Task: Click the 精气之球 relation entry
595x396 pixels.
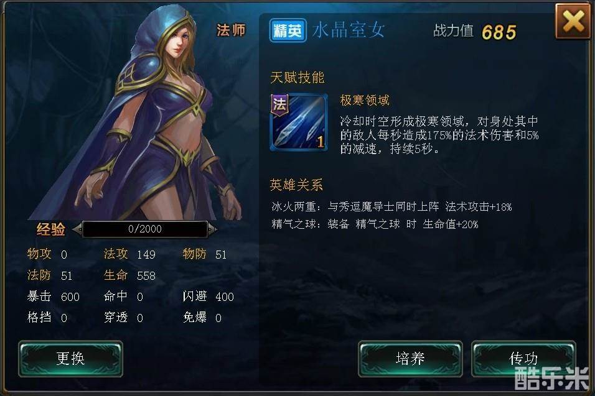Action: coord(375,224)
